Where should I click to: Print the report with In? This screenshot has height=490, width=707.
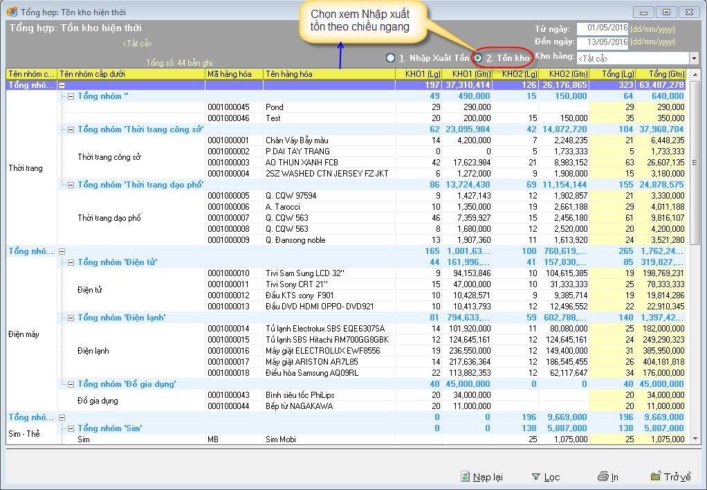[x=608, y=477]
